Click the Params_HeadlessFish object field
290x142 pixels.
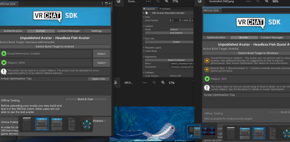[x=182, y=67]
